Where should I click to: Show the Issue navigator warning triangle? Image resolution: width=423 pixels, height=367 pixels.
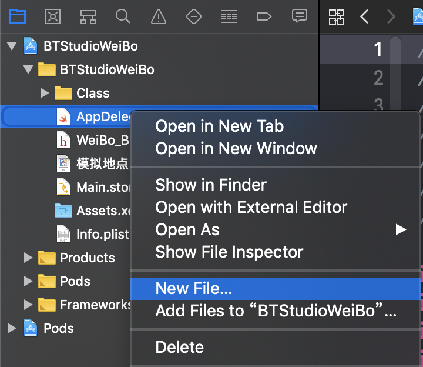159,16
